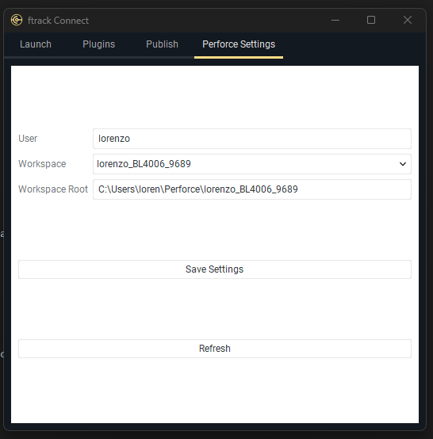This screenshot has height=439, width=433.
Task: Select the Perforce Settings tab
Action: [239, 44]
